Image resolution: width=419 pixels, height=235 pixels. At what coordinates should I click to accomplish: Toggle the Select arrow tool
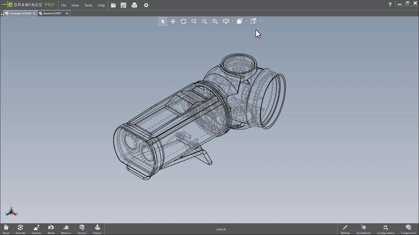[162, 21]
